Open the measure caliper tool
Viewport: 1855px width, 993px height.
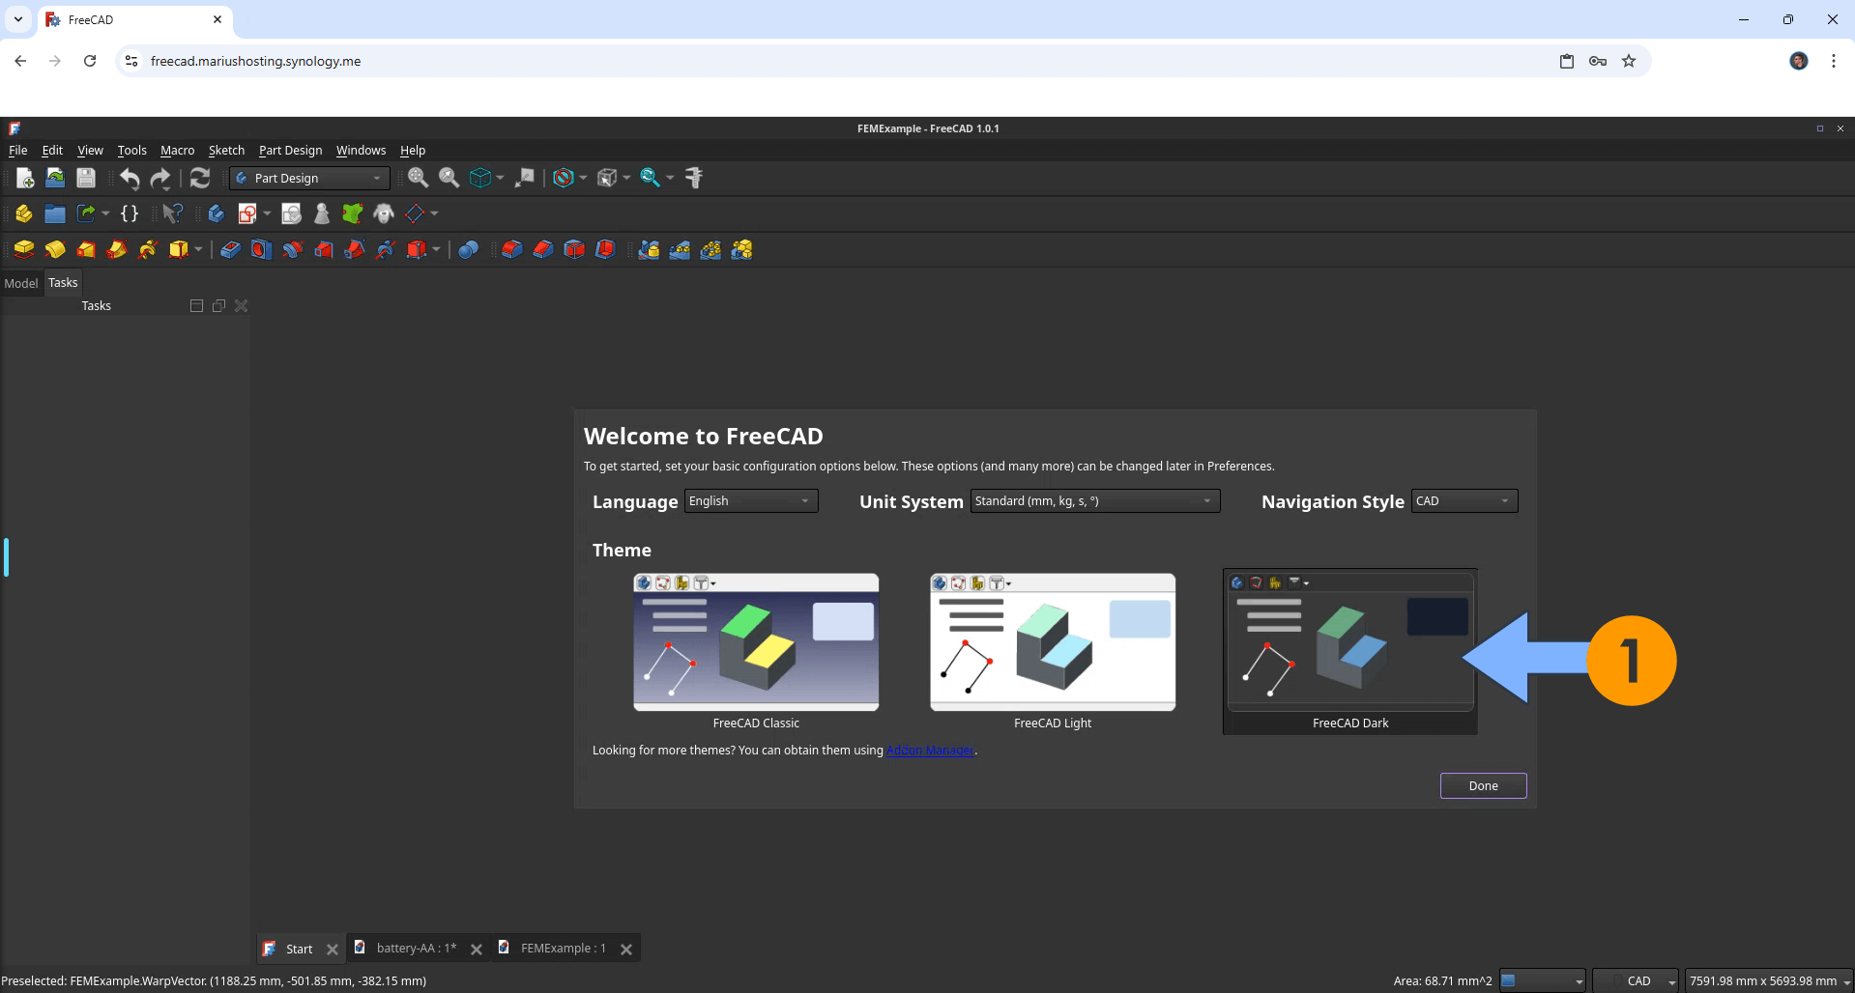click(694, 178)
